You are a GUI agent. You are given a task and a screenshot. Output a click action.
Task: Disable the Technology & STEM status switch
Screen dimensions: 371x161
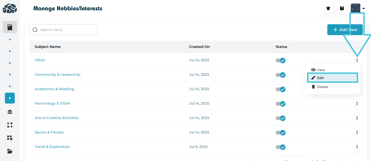[x=281, y=104]
